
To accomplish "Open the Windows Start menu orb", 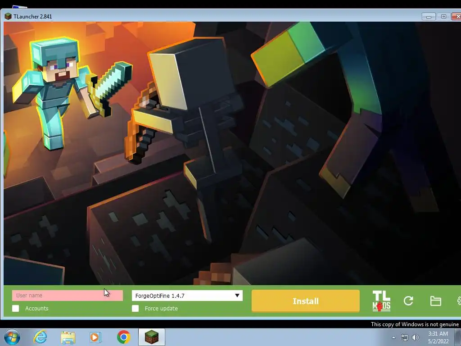I will pyautogui.click(x=12, y=337).
